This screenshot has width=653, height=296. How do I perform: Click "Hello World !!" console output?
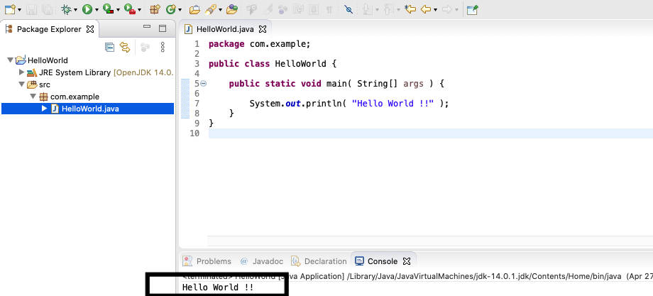click(218, 287)
